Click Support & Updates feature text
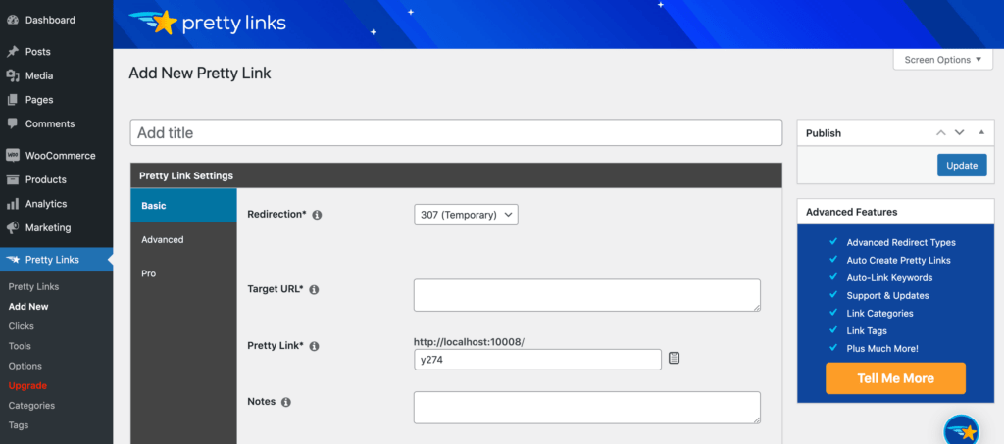Screen dimensions: 1004x444 887,296
